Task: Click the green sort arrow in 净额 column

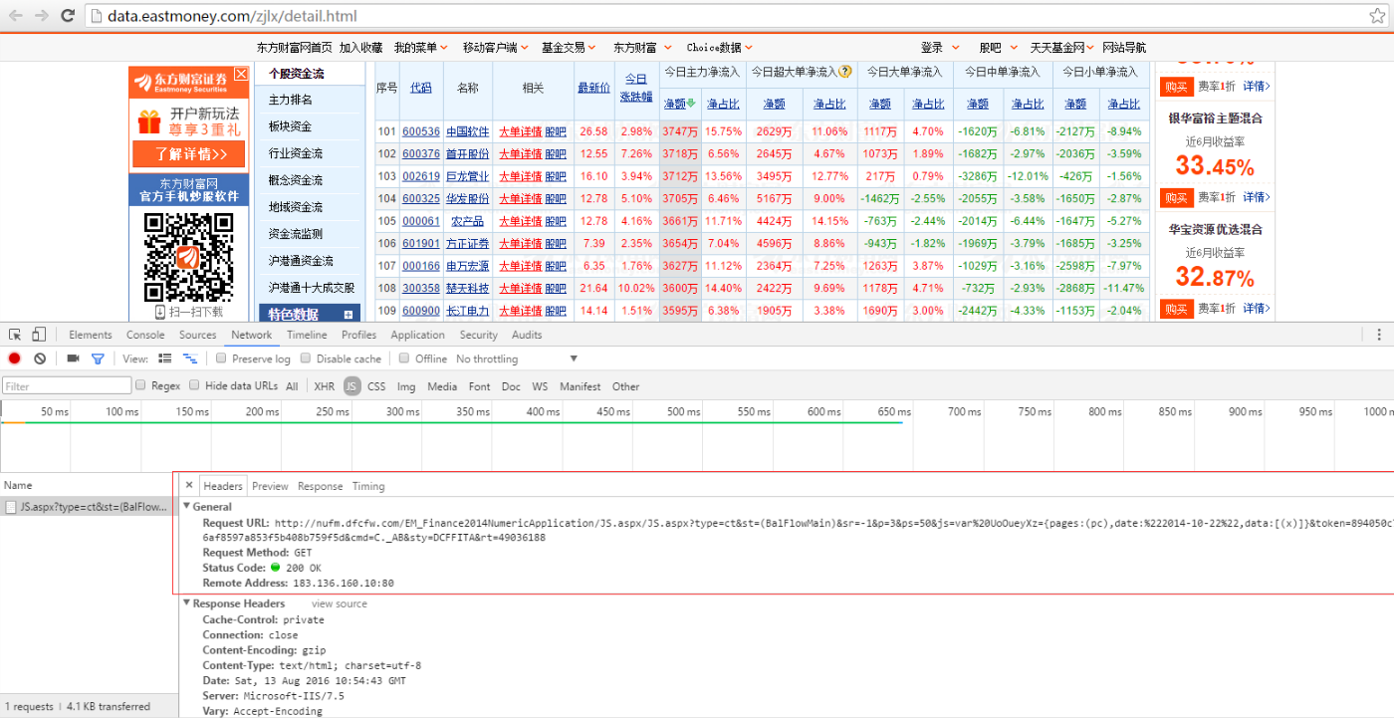Action: 691,103
